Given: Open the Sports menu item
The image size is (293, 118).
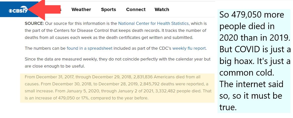Looking at the screenshot, I should [108, 10].
